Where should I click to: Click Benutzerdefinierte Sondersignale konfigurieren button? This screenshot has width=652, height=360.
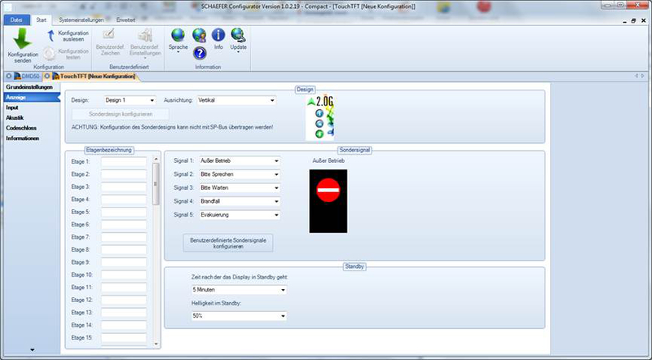(228, 244)
